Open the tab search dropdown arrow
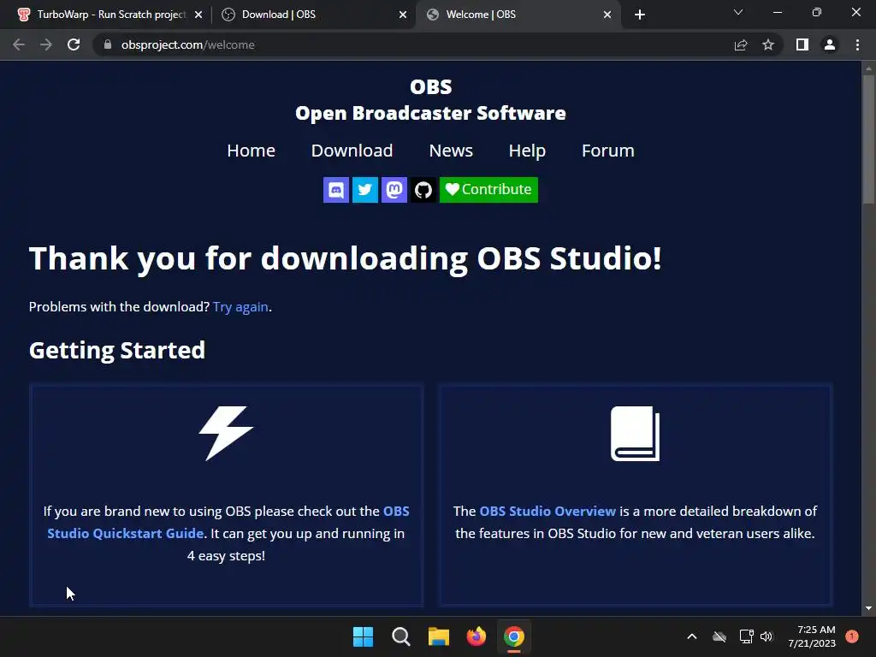Screen dimensions: 876x657 tap(738, 12)
